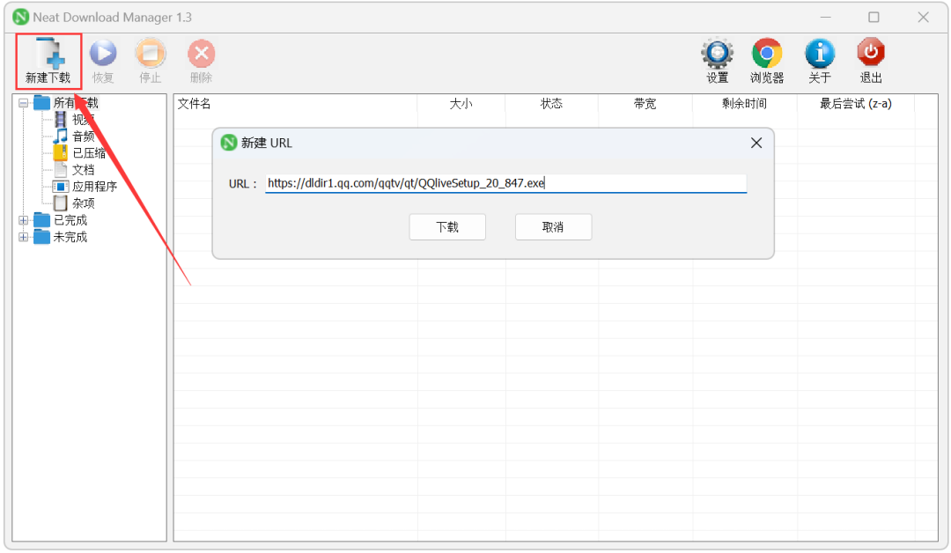This screenshot has width=951, height=553.
Task: Click the 停止 stop toolbar icon
Action: click(150, 54)
